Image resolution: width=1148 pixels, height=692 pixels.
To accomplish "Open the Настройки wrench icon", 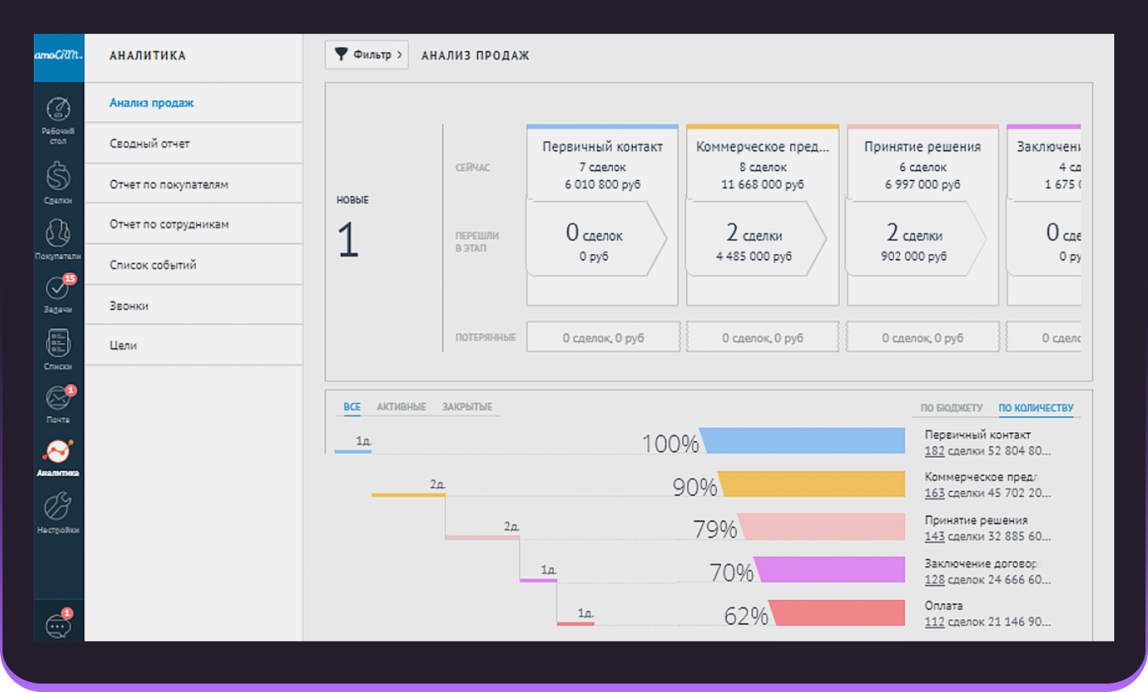I will (58, 506).
